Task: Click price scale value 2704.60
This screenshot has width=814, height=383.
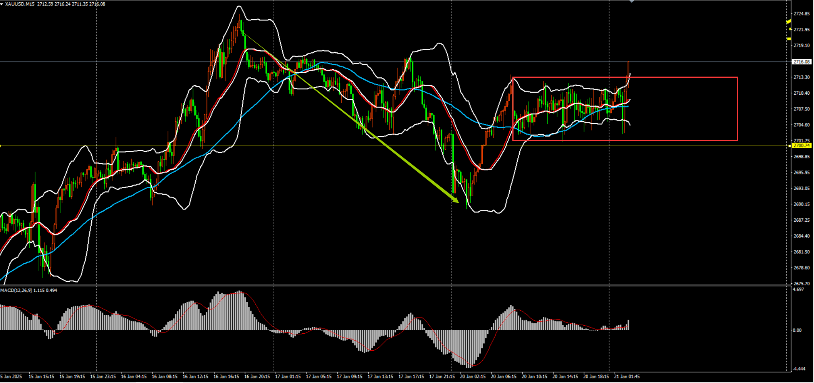Action: (x=801, y=125)
